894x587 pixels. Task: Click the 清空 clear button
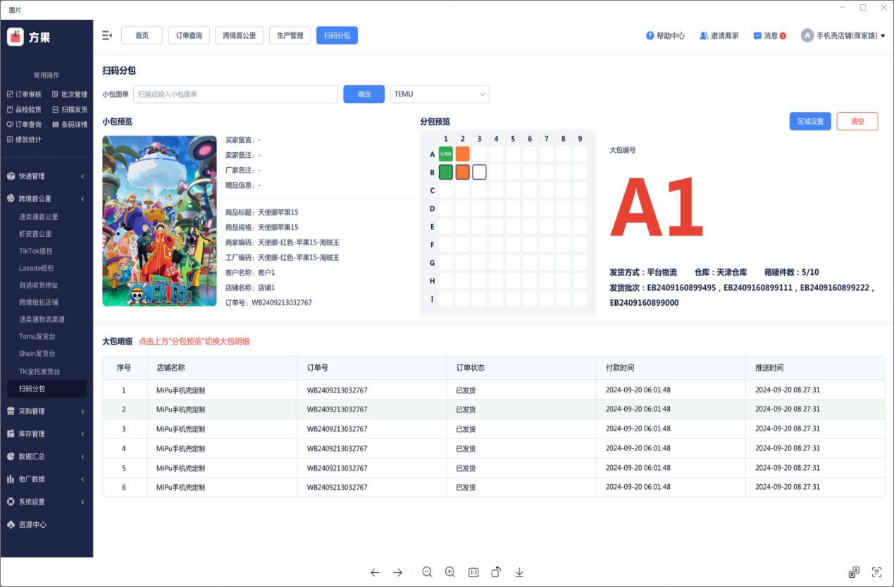[857, 121]
